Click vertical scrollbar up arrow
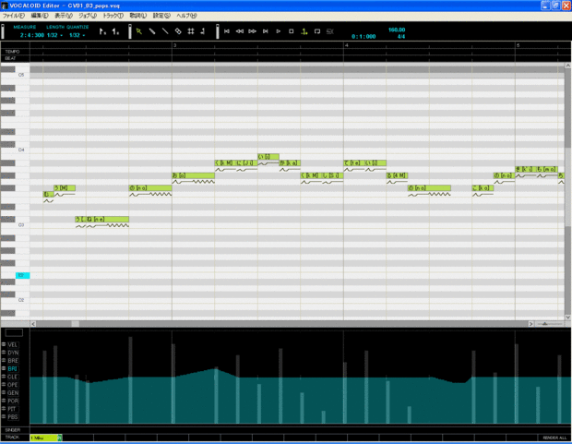This screenshot has width=572, height=444. (x=568, y=66)
